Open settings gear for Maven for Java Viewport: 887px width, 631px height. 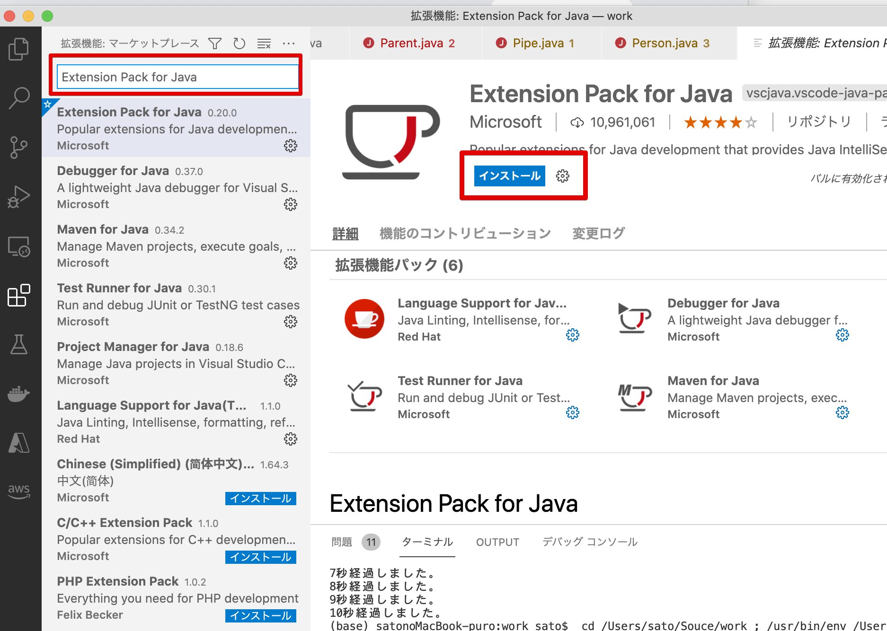pyautogui.click(x=290, y=263)
